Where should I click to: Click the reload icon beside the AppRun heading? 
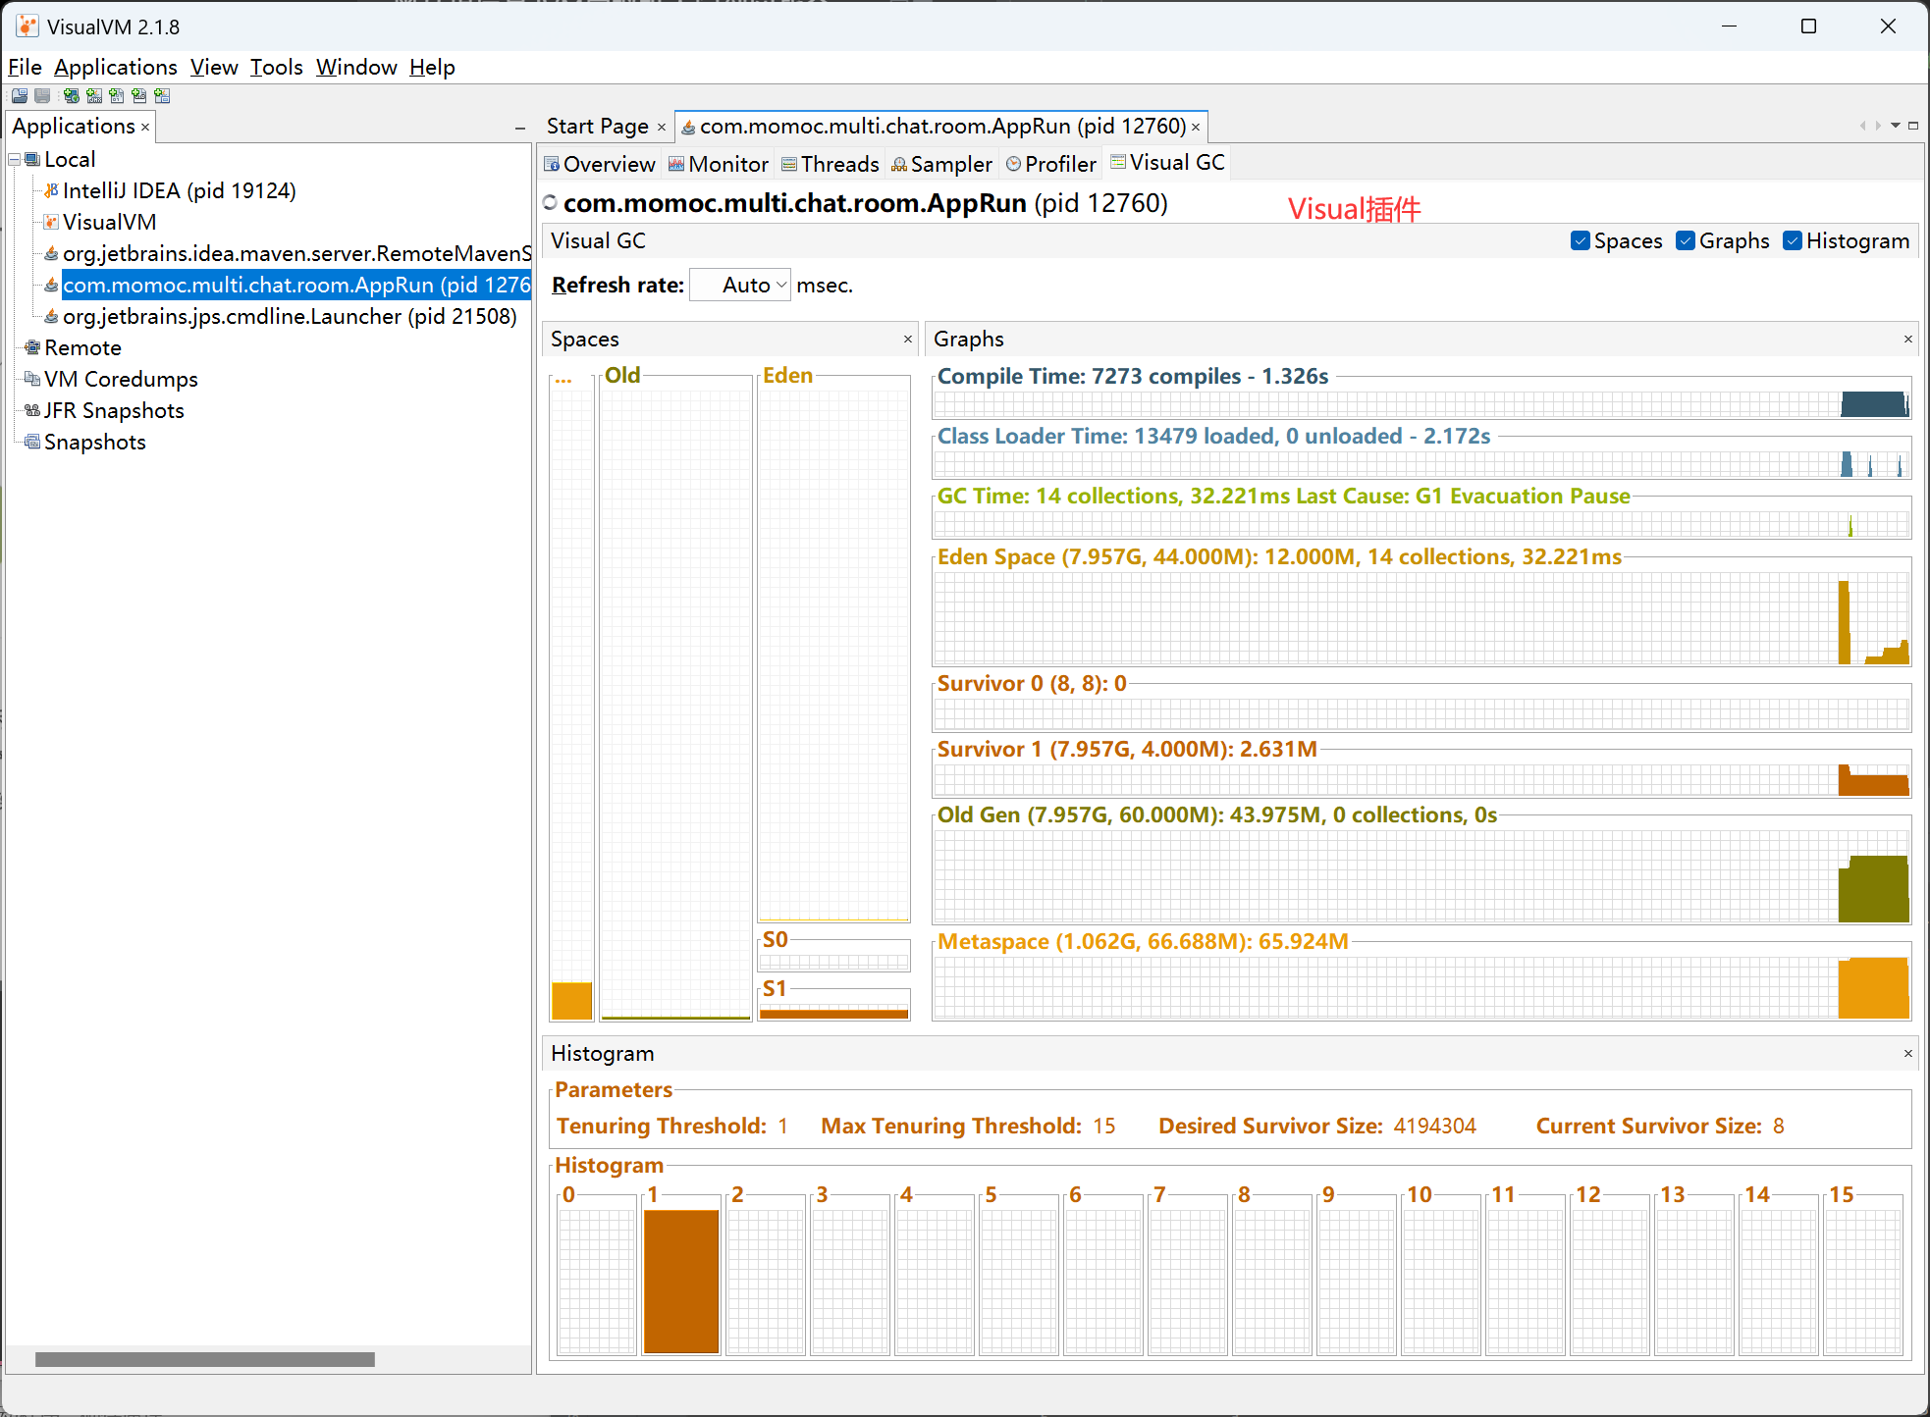(x=550, y=202)
